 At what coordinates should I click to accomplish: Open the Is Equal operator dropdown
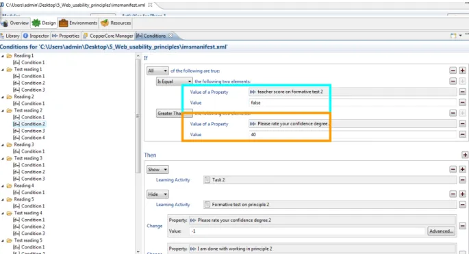tap(174, 81)
